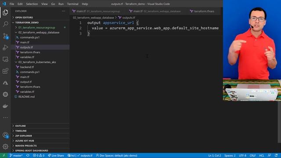This screenshot has width=281, height=158.
Task: Open the Accounts icon
Action: (5, 135)
